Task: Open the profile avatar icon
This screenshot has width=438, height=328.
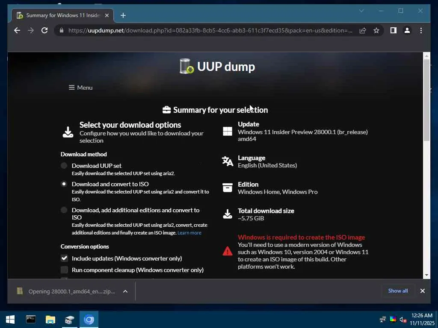Action: click(407, 30)
